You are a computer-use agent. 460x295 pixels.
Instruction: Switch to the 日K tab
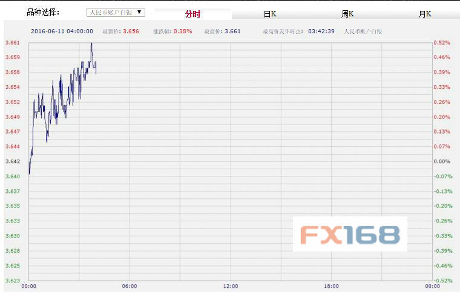click(x=270, y=14)
